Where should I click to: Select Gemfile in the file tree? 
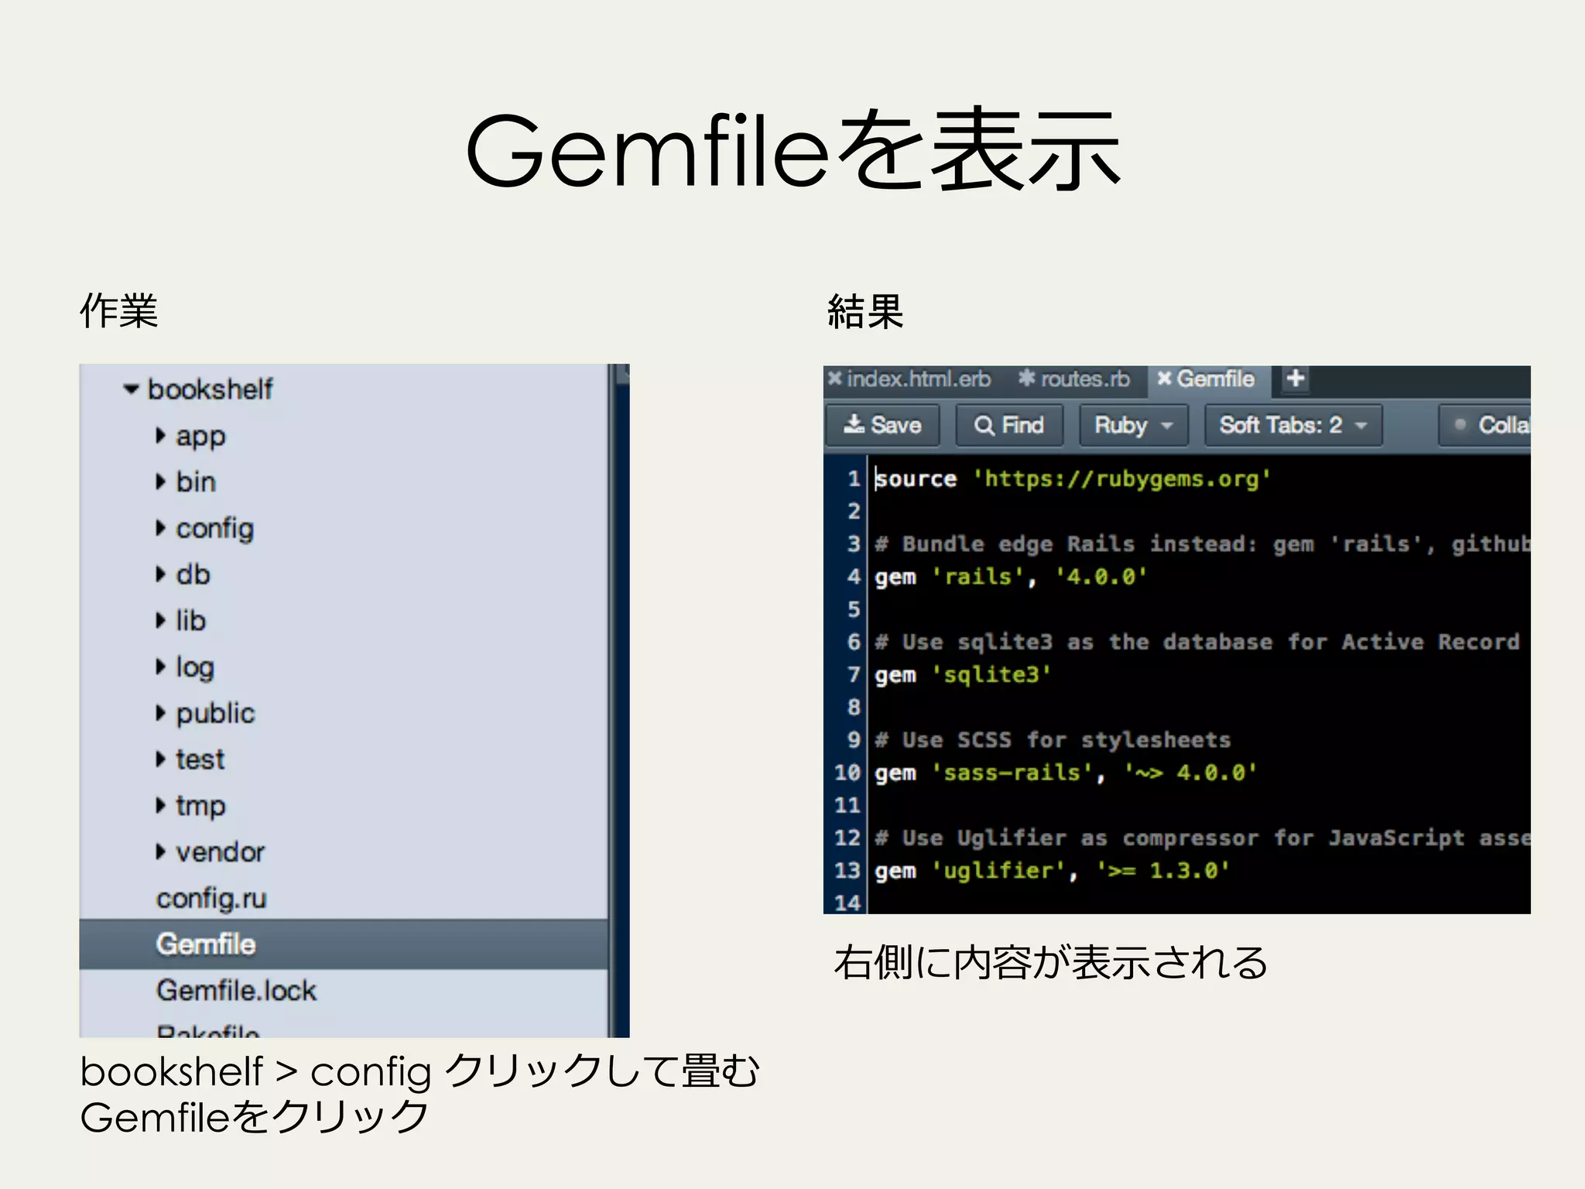tap(344, 944)
